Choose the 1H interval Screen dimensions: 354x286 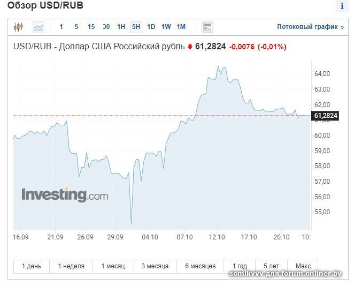[x=121, y=27]
